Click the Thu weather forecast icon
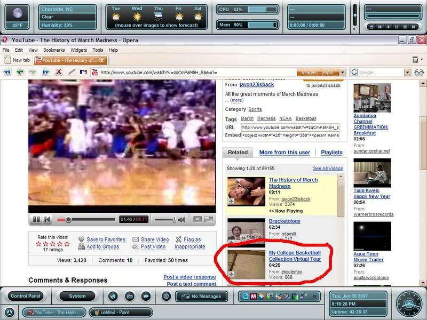This screenshot has height=320, width=427. click(158, 17)
